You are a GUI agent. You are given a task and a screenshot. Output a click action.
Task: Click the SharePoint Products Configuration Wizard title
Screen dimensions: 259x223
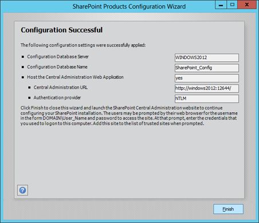point(129,6)
